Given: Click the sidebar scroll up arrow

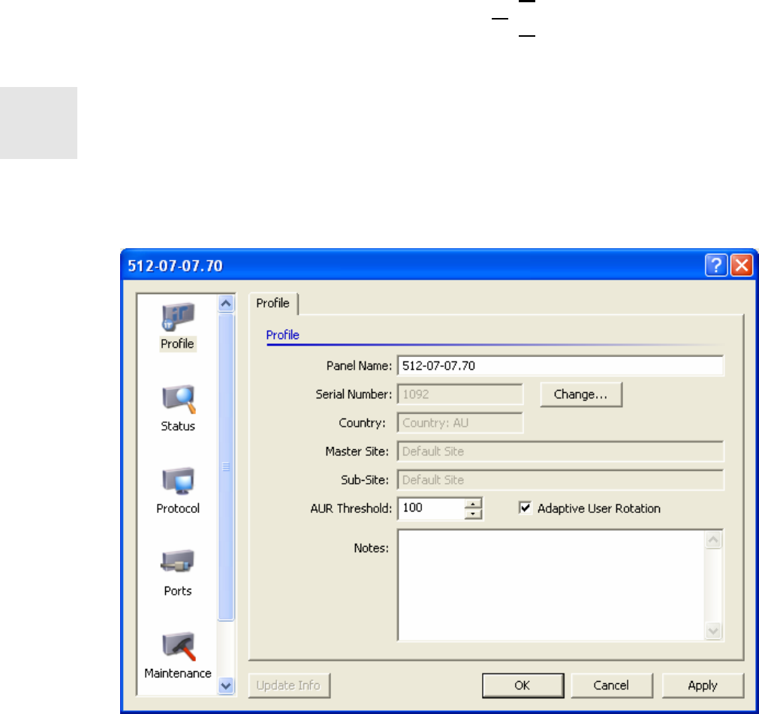Looking at the screenshot, I should point(226,304).
